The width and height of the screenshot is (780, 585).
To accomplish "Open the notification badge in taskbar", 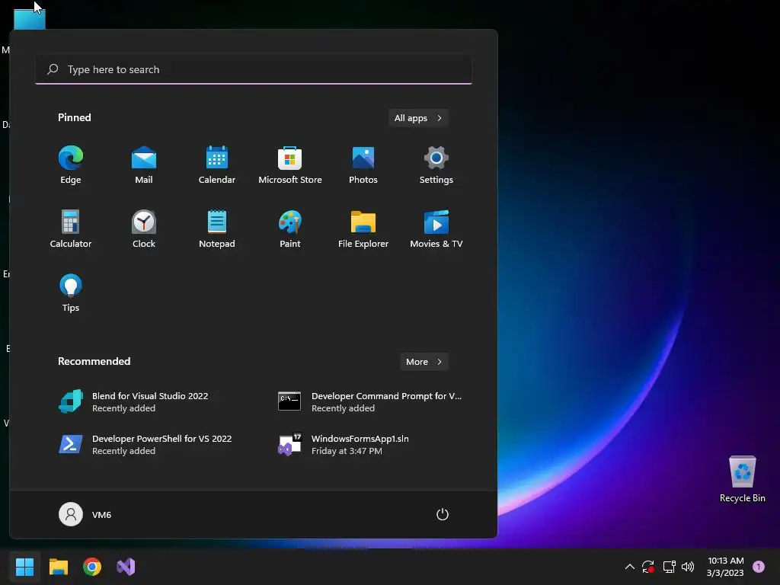I will (759, 567).
